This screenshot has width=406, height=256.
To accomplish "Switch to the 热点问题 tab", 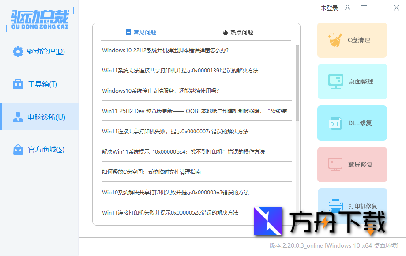I will (238, 32).
